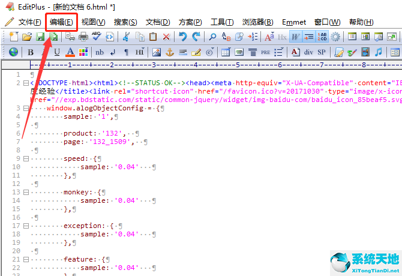Toggle the output window icon
Viewport: 402px width, 276px height.
pos(379,37)
